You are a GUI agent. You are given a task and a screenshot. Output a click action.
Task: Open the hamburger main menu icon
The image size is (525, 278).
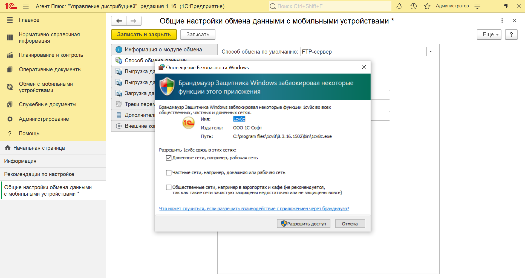click(x=26, y=6)
